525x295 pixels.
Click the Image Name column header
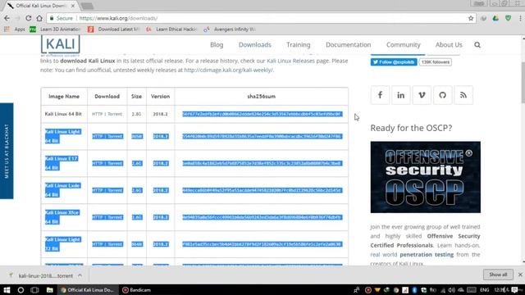[64, 97]
